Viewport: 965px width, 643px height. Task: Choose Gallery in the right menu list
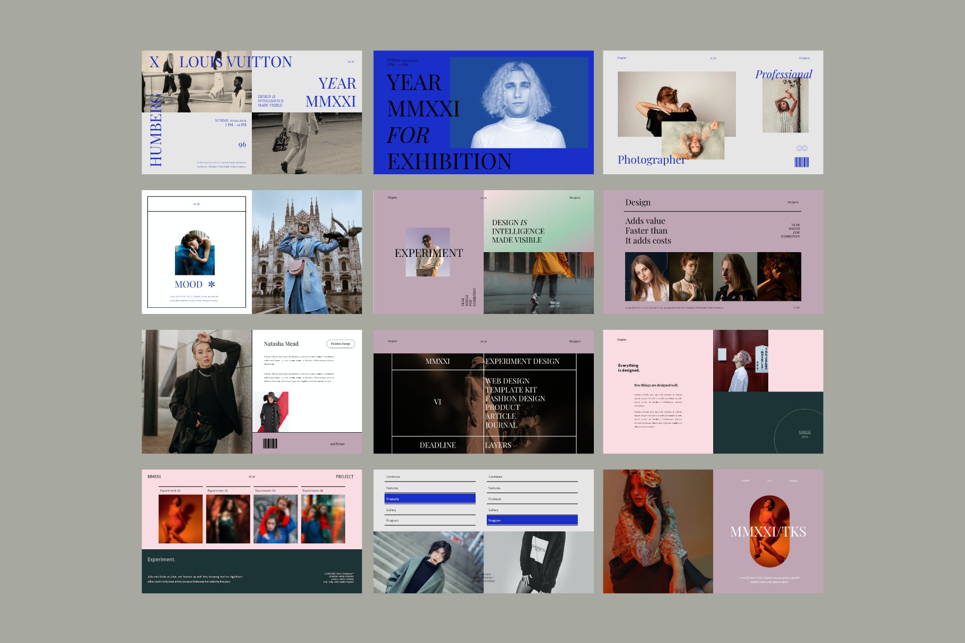[x=532, y=510]
